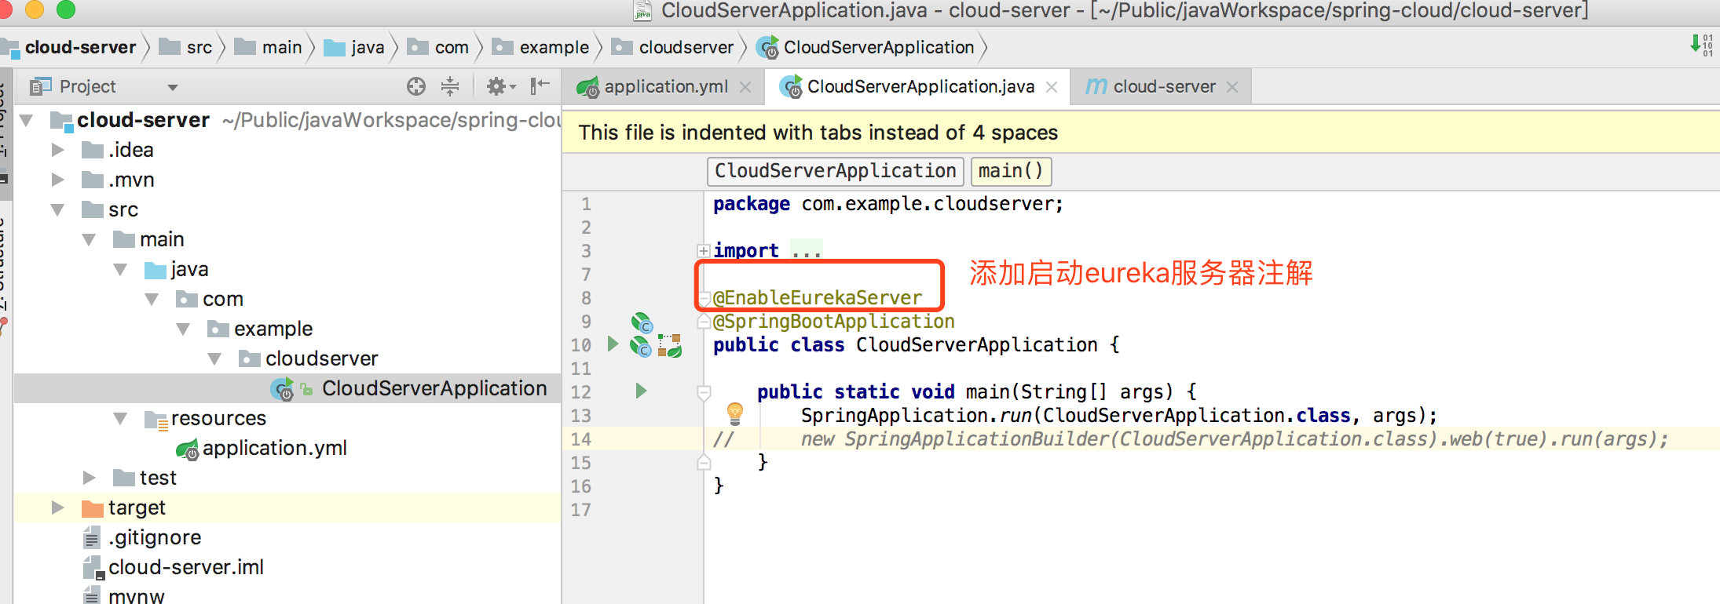Click the Project label in panel header
Screen dimensions: 1720x604
(87, 86)
